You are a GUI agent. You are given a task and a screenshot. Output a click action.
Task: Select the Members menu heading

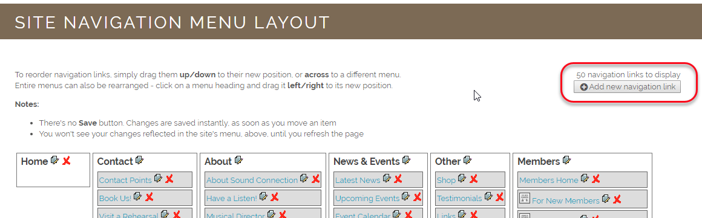539,161
